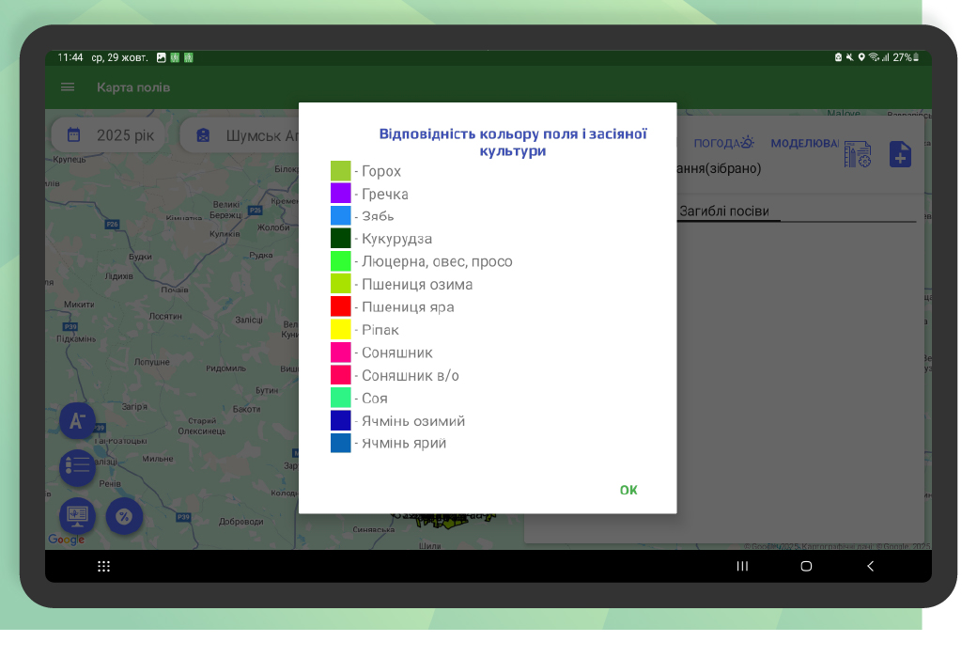This screenshot has height=658, width=977.
Task: Tap the add document icon
Action: pos(899,154)
